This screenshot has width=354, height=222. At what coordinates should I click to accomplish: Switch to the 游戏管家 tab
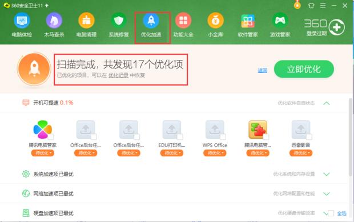click(280, 25)
